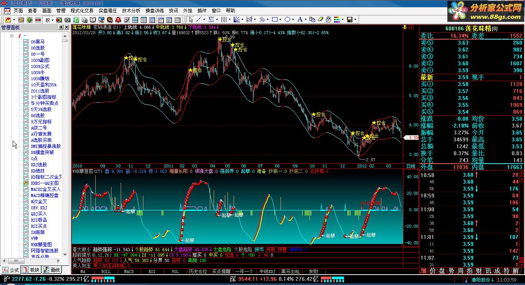Toggle the 权 price adjustment button
The width and height of the screenshot is (525, 285).
(x=48, y=20)
